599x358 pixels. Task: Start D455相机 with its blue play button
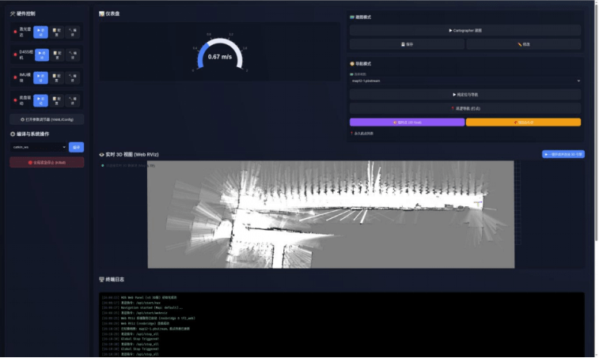click(42, 55)
